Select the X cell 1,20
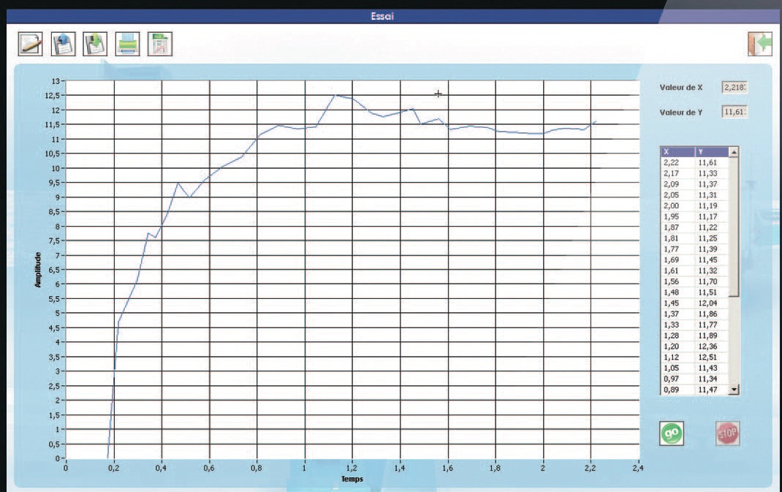 tap(677, 347)
